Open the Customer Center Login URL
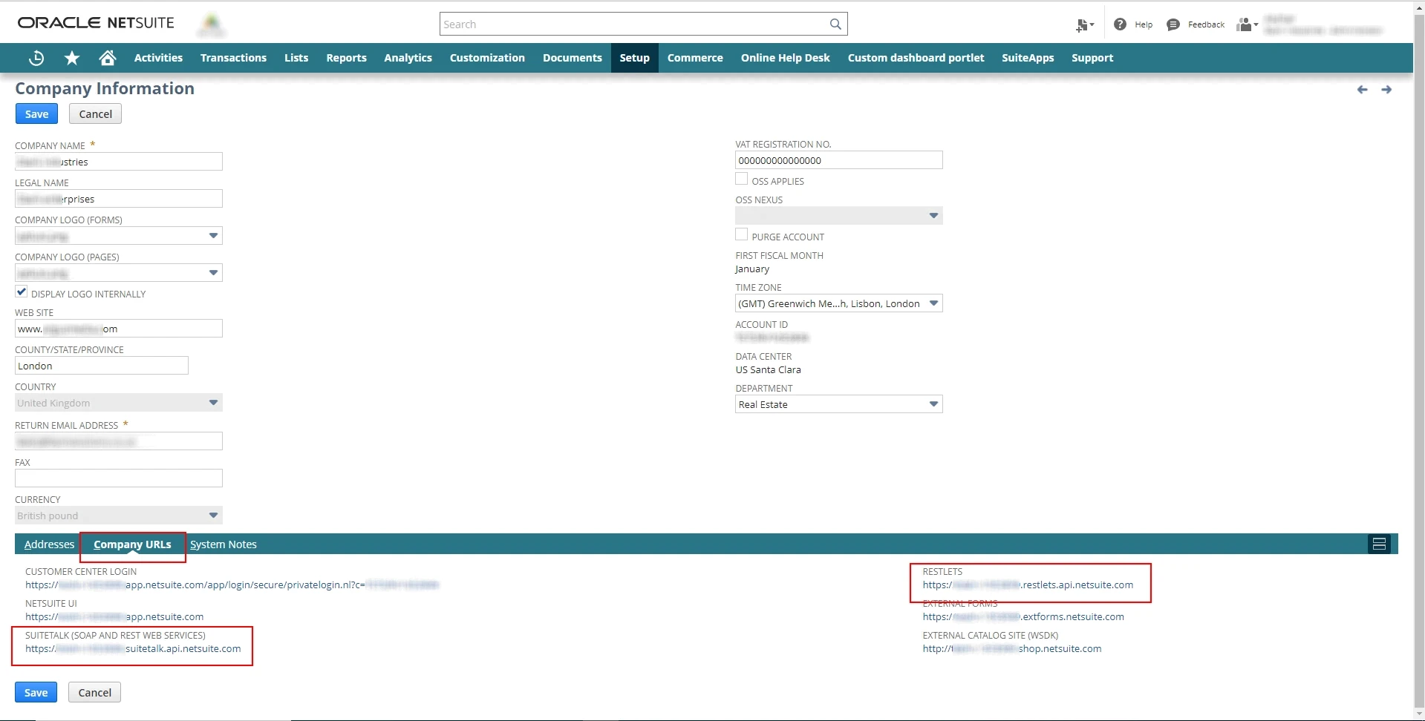Viewport: 1425px width, 721px height. [x=232, y=585]
